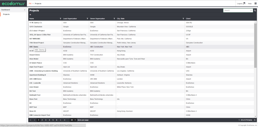Open the Apartment Building B project

click(x=38, y=75)
